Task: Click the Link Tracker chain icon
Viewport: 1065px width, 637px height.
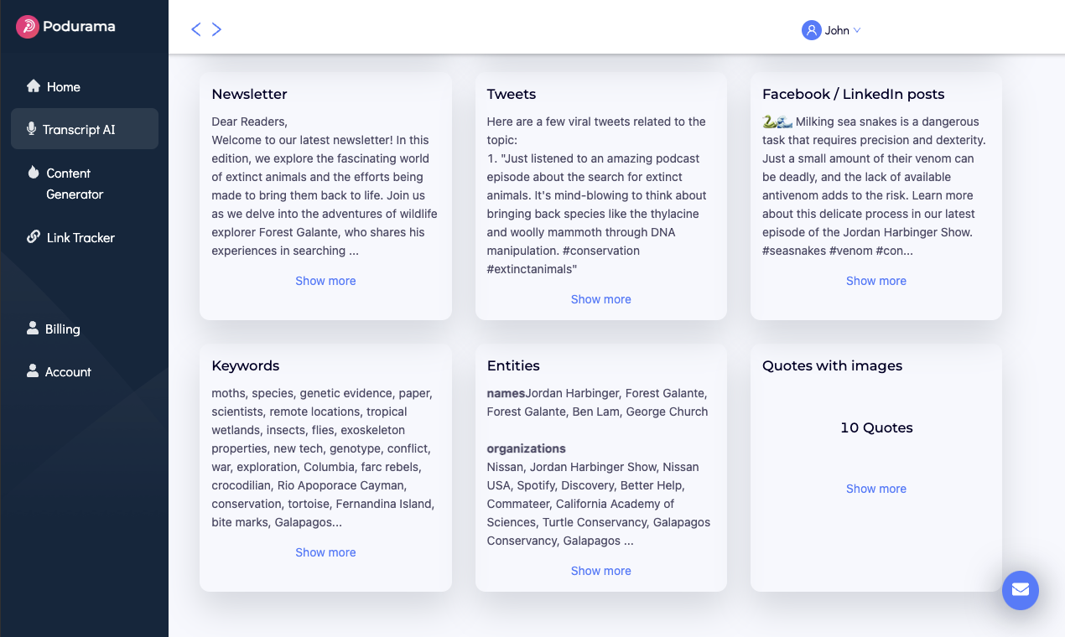Action: (34, 237)
